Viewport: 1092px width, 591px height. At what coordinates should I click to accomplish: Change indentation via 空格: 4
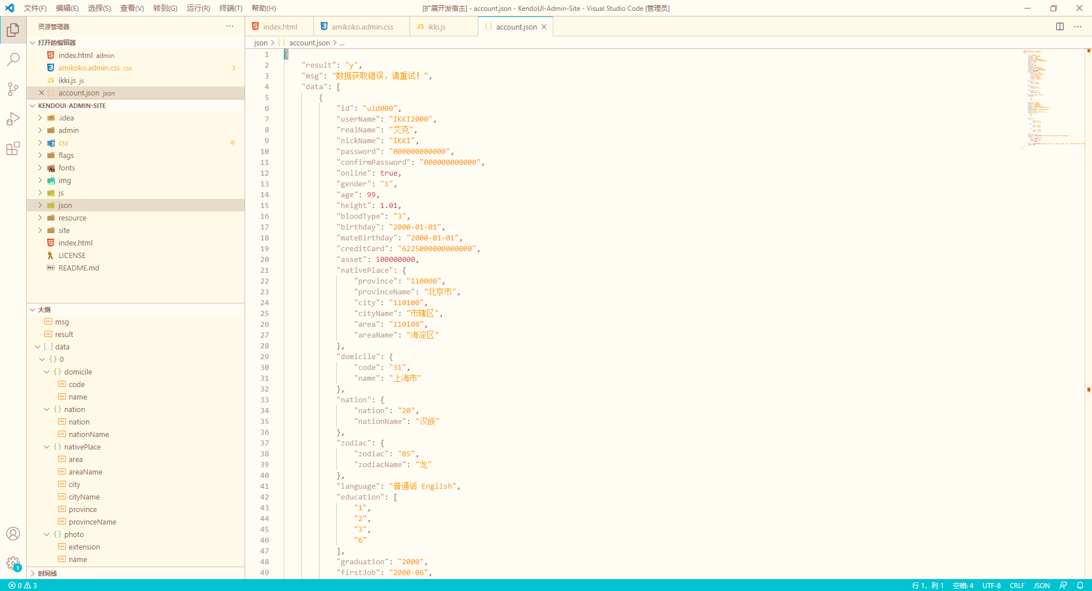click(963, 585)
